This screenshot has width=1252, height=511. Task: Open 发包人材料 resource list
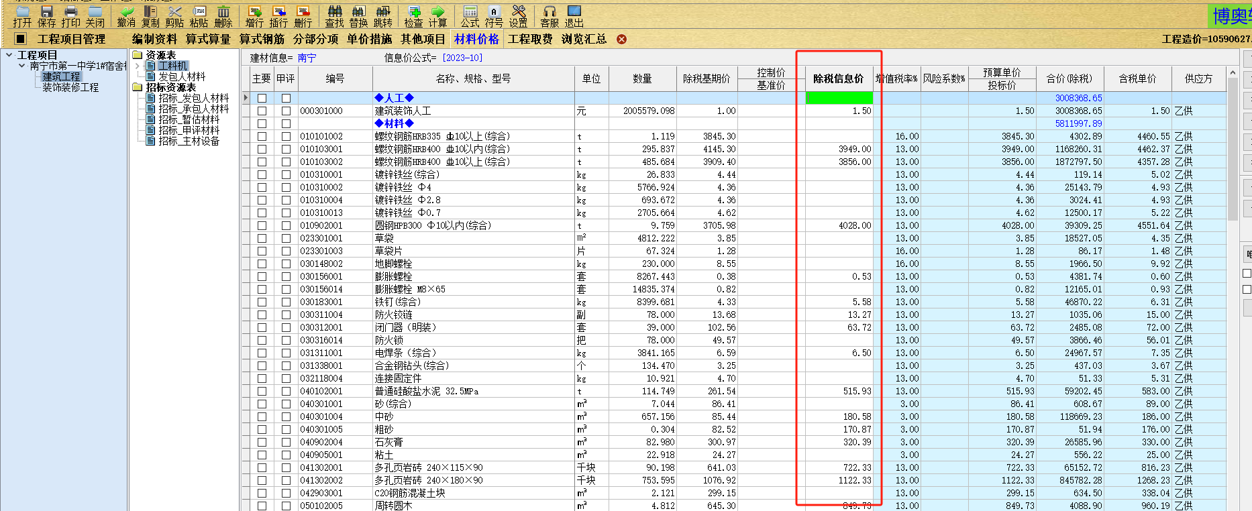click(182, 76)
